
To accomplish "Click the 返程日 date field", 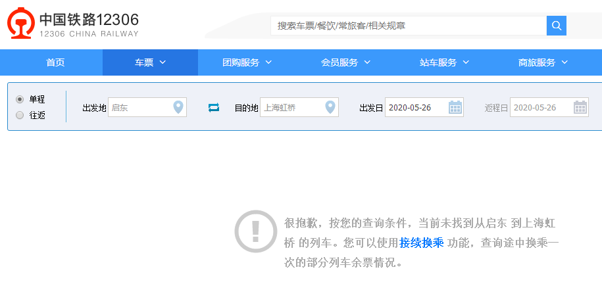I will coord(549,107).
